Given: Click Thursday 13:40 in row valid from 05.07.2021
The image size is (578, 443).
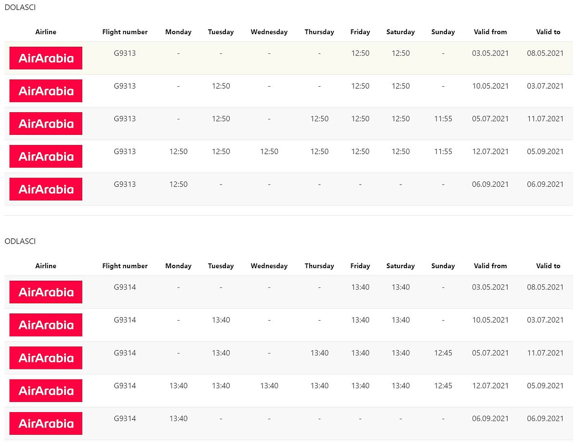Looking at the screenshot, I should (319, 352).
